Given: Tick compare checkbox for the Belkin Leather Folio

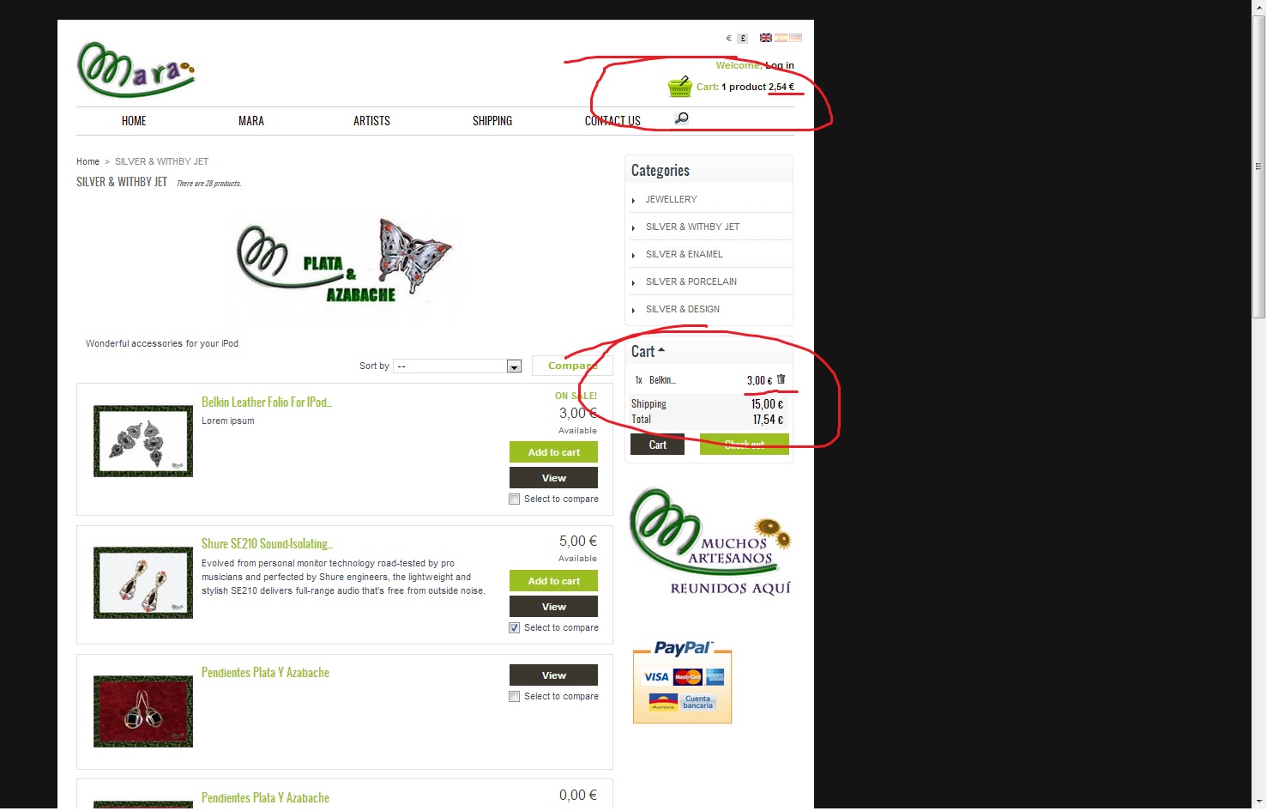Looking at the screenshot, I should [x=515, y=499].
